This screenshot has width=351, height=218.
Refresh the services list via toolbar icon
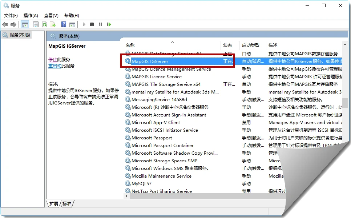click(45, 24)
